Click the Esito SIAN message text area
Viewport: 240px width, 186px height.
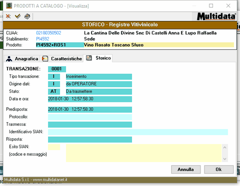click(143, 153)
